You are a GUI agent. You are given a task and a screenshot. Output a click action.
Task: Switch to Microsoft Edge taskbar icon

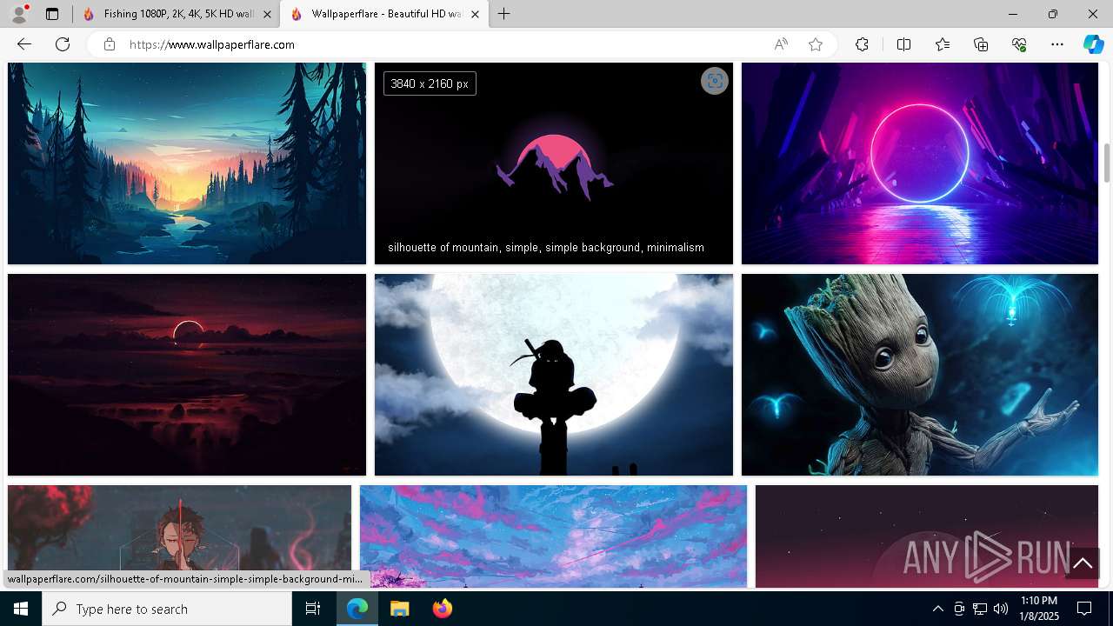pos(357,609)
